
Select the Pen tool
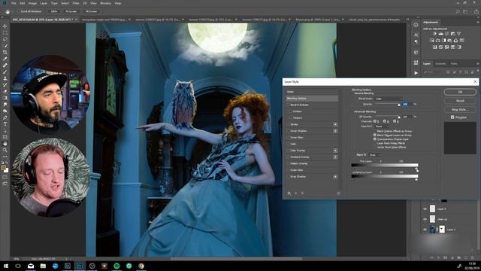coord(5,117)
